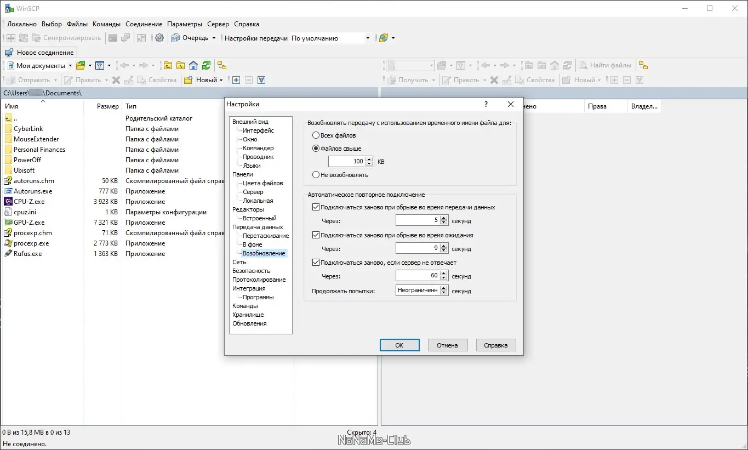Click Найти файлы in the remote panel toolbar
This screenshot has width=748, height=450.
coord(606,65)
